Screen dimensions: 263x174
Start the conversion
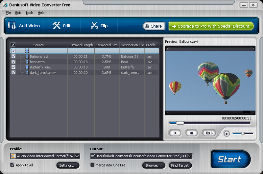(230, 159)
